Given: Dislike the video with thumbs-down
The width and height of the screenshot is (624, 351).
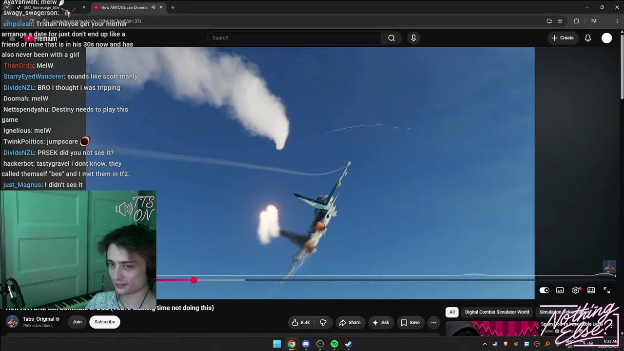Looking at the screenshot, I should tap(323, 322).
